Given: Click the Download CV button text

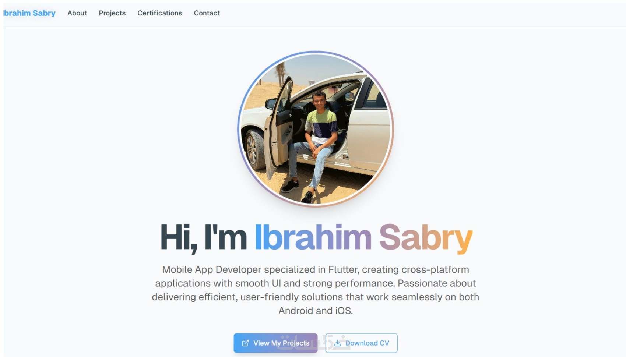Looking at the screenshot, I should pos(367,343).
